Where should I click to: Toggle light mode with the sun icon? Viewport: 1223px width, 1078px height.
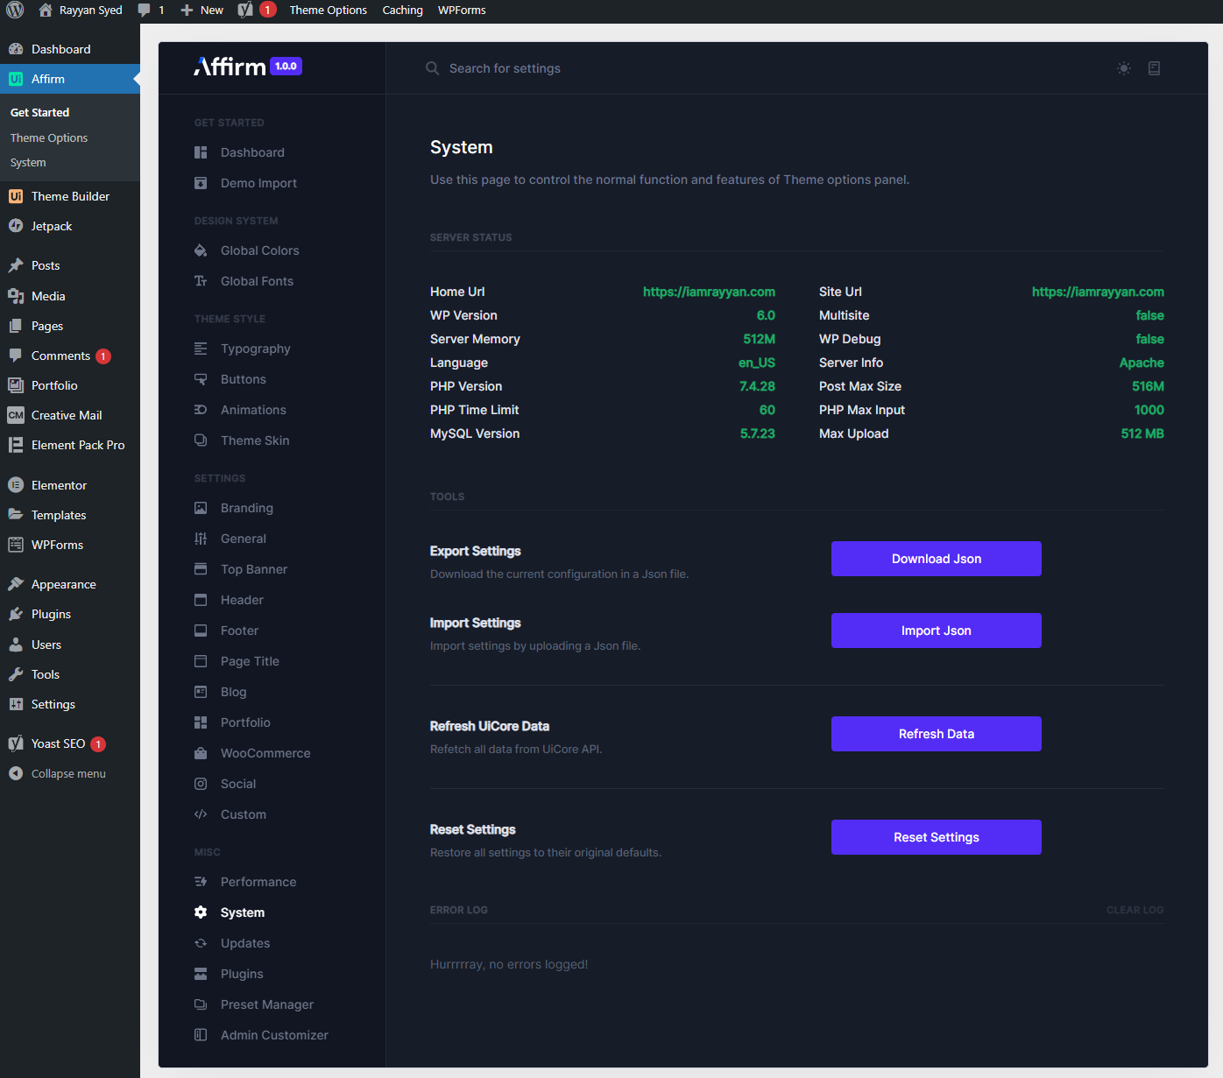1124,68
